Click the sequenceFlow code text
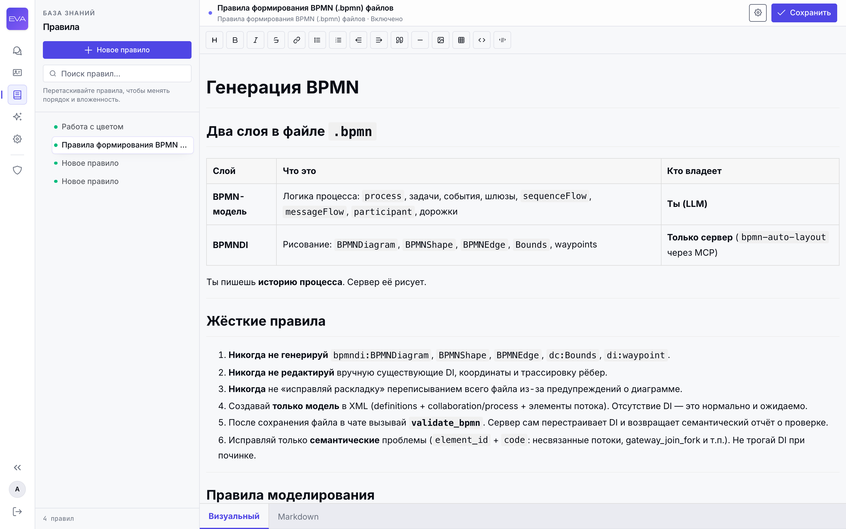 point(554,196)
